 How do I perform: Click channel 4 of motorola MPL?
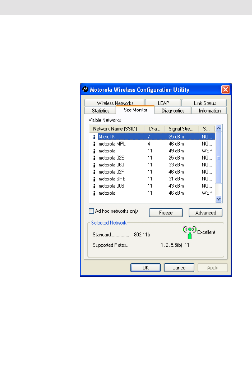149,144
